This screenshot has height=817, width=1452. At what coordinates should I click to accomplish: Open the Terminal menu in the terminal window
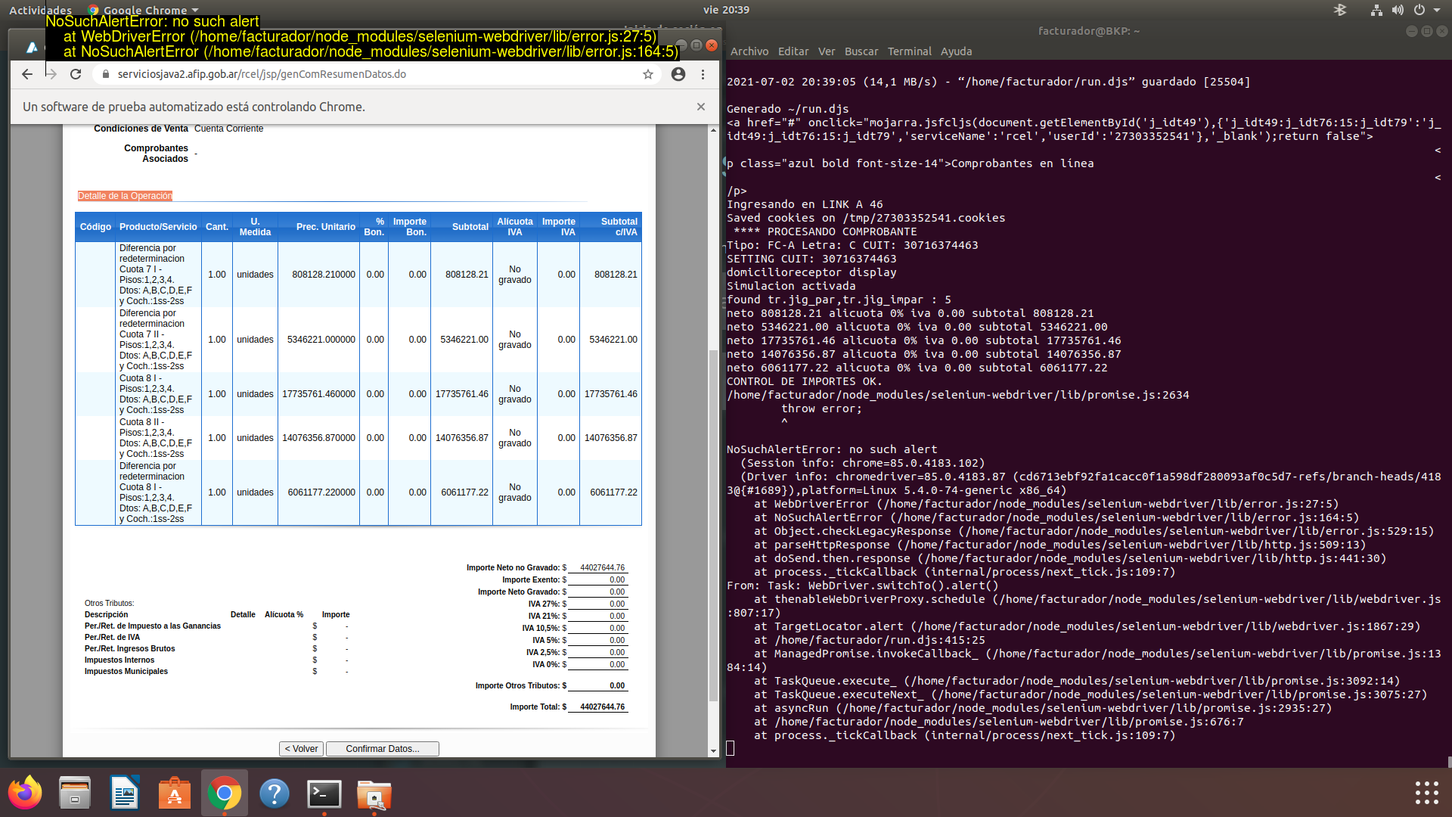pos(910,51)
